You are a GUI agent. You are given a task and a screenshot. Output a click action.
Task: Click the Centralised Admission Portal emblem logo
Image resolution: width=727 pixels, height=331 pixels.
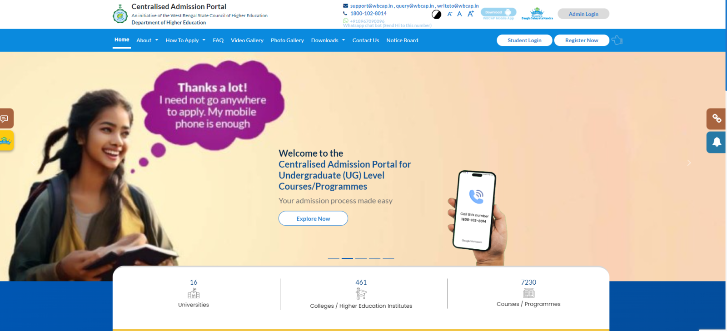(x=120, y=14)
